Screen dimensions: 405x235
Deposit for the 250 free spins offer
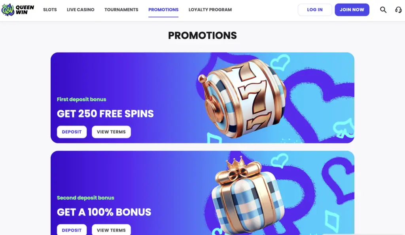click(72, 132)
